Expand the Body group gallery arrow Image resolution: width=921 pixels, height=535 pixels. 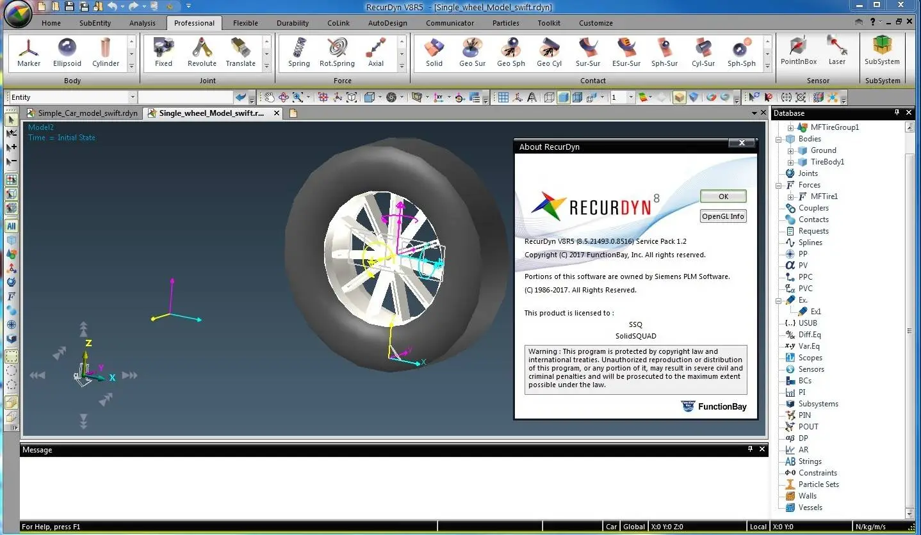click(x=131, y=66)
